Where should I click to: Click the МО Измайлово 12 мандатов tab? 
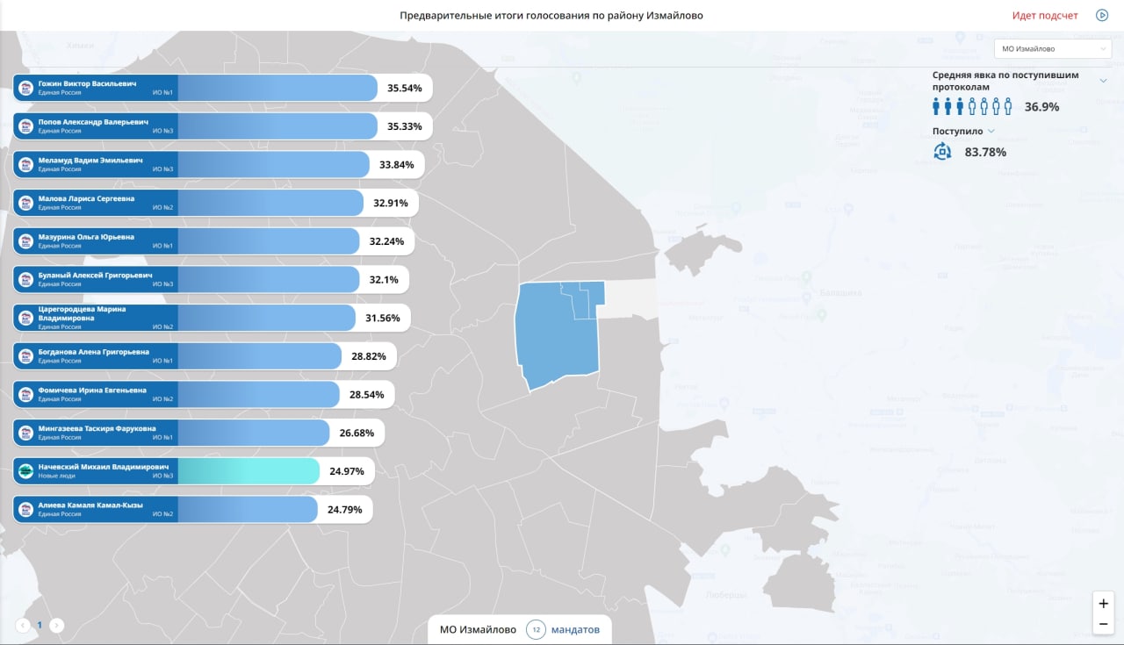click(519, 630)
